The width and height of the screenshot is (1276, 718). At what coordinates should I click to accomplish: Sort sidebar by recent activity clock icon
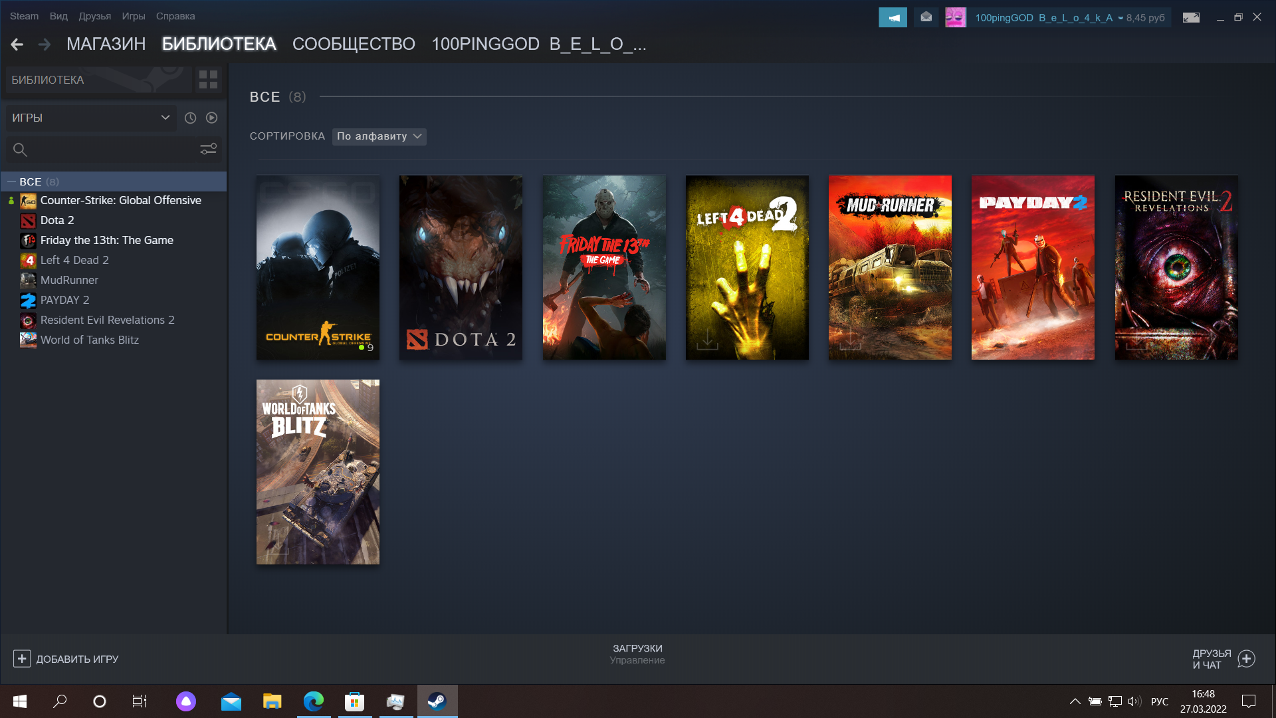190,118
